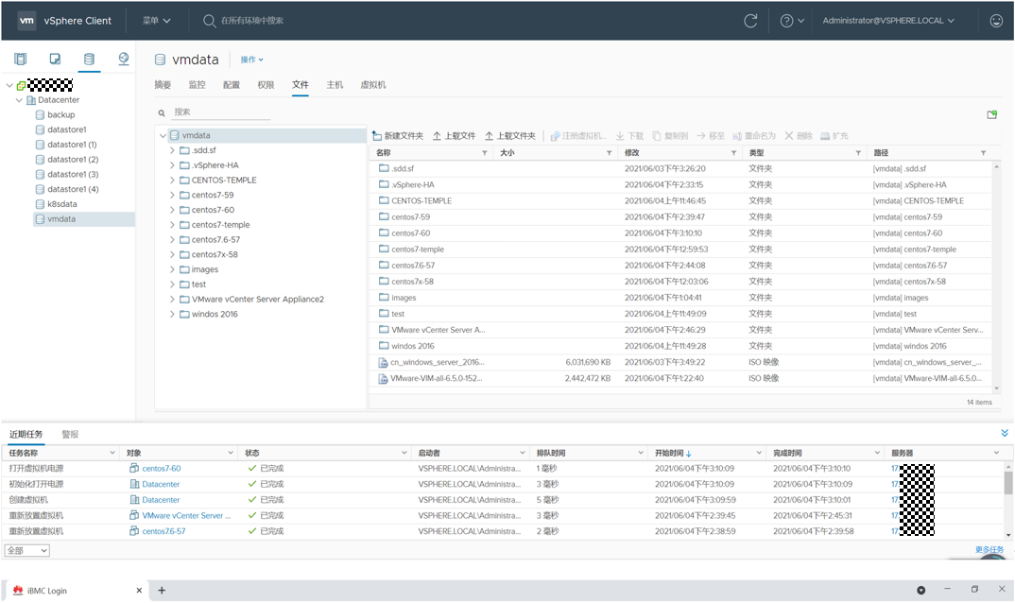The width and height of the screenshot is (1015, 603).
Task: Open the 操作 actions dropdown
Action: click(251, 60)
